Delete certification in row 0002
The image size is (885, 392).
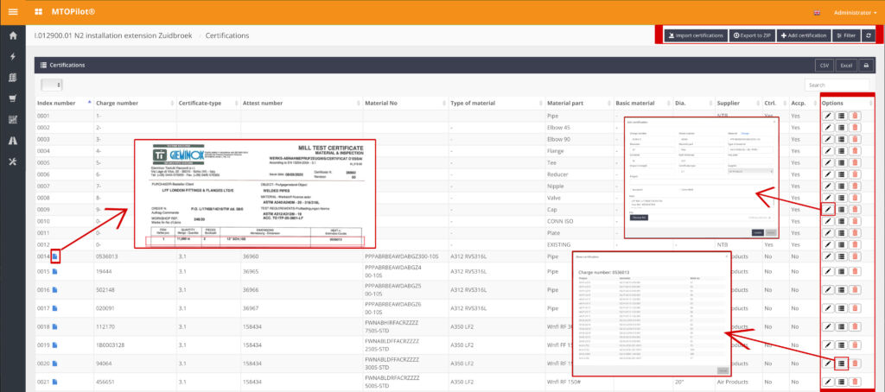click(855, 127)
